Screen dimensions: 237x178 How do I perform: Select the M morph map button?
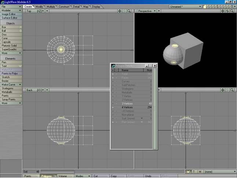pyautogui.click(x=200, y=172)
